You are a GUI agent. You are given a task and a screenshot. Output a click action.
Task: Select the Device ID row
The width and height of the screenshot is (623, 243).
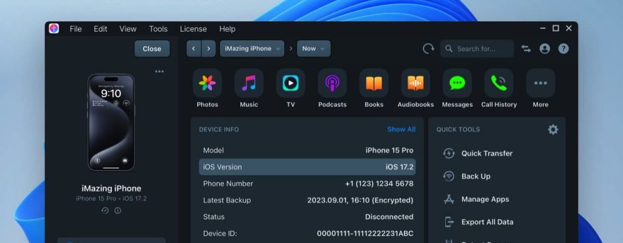coord(307,233)
